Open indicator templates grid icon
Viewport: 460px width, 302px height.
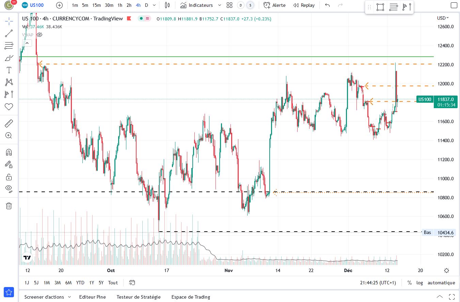(229, 5)
